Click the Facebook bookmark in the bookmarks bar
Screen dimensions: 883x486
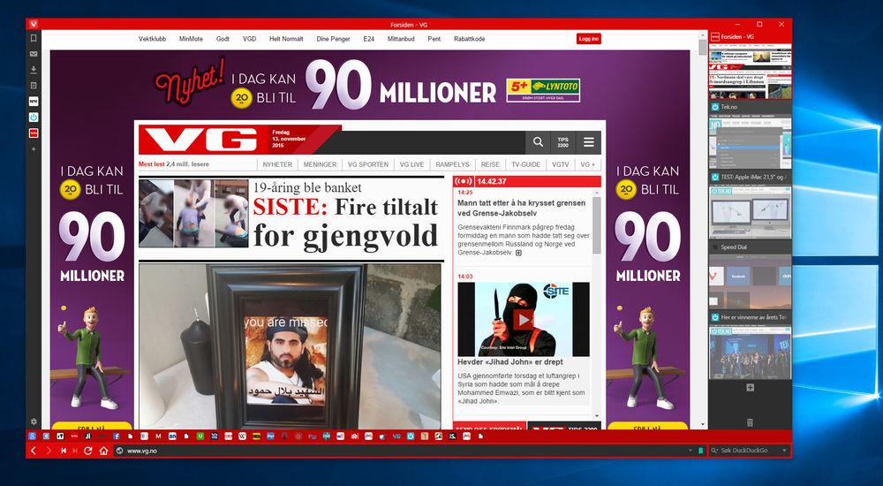pos(116,437)
